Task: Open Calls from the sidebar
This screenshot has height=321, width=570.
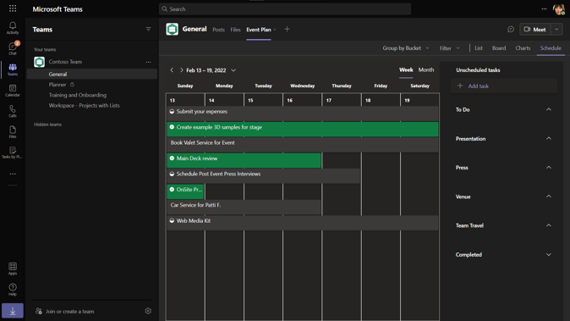Action: (x=13, y=111)
